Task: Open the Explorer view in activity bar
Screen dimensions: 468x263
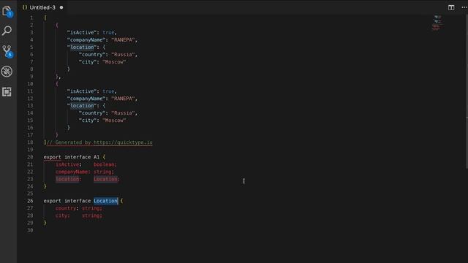Action: [x=7, y=11]
